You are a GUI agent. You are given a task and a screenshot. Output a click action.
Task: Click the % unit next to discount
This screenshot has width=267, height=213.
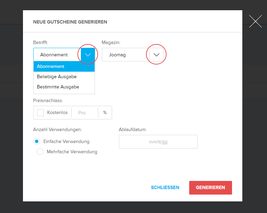point(105,113)
